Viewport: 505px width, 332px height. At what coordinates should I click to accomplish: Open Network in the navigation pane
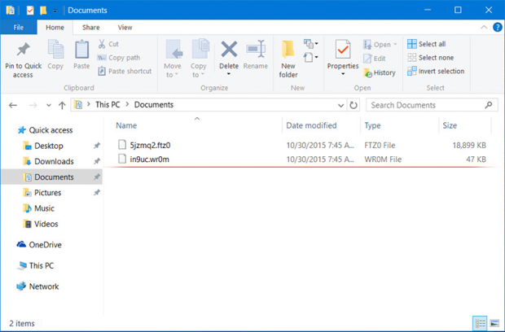click(38, 286)
